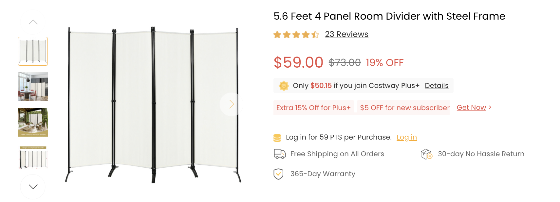Click the star rating icons

pos(296,35)
